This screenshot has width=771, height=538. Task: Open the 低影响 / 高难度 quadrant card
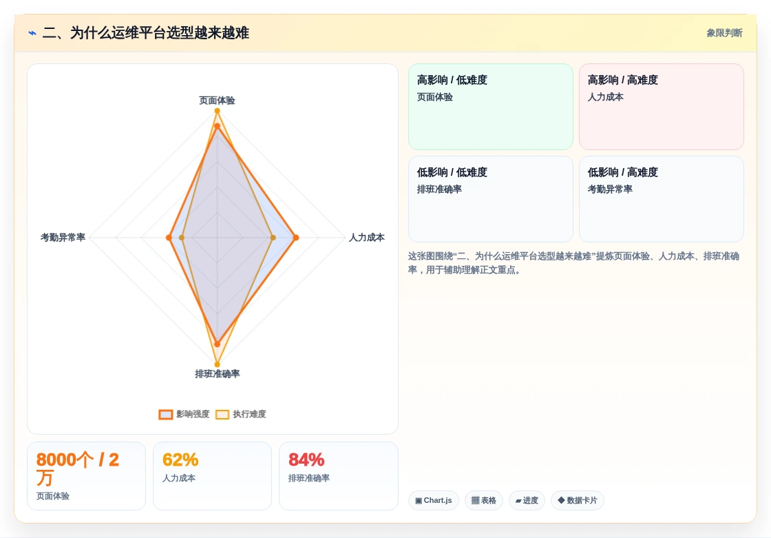[662, 199]
